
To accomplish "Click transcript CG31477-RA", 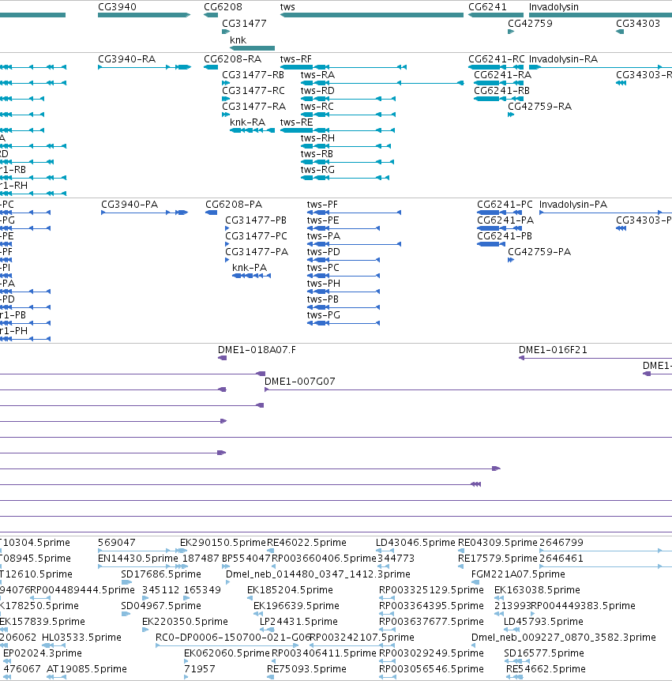I will (254, 107).
